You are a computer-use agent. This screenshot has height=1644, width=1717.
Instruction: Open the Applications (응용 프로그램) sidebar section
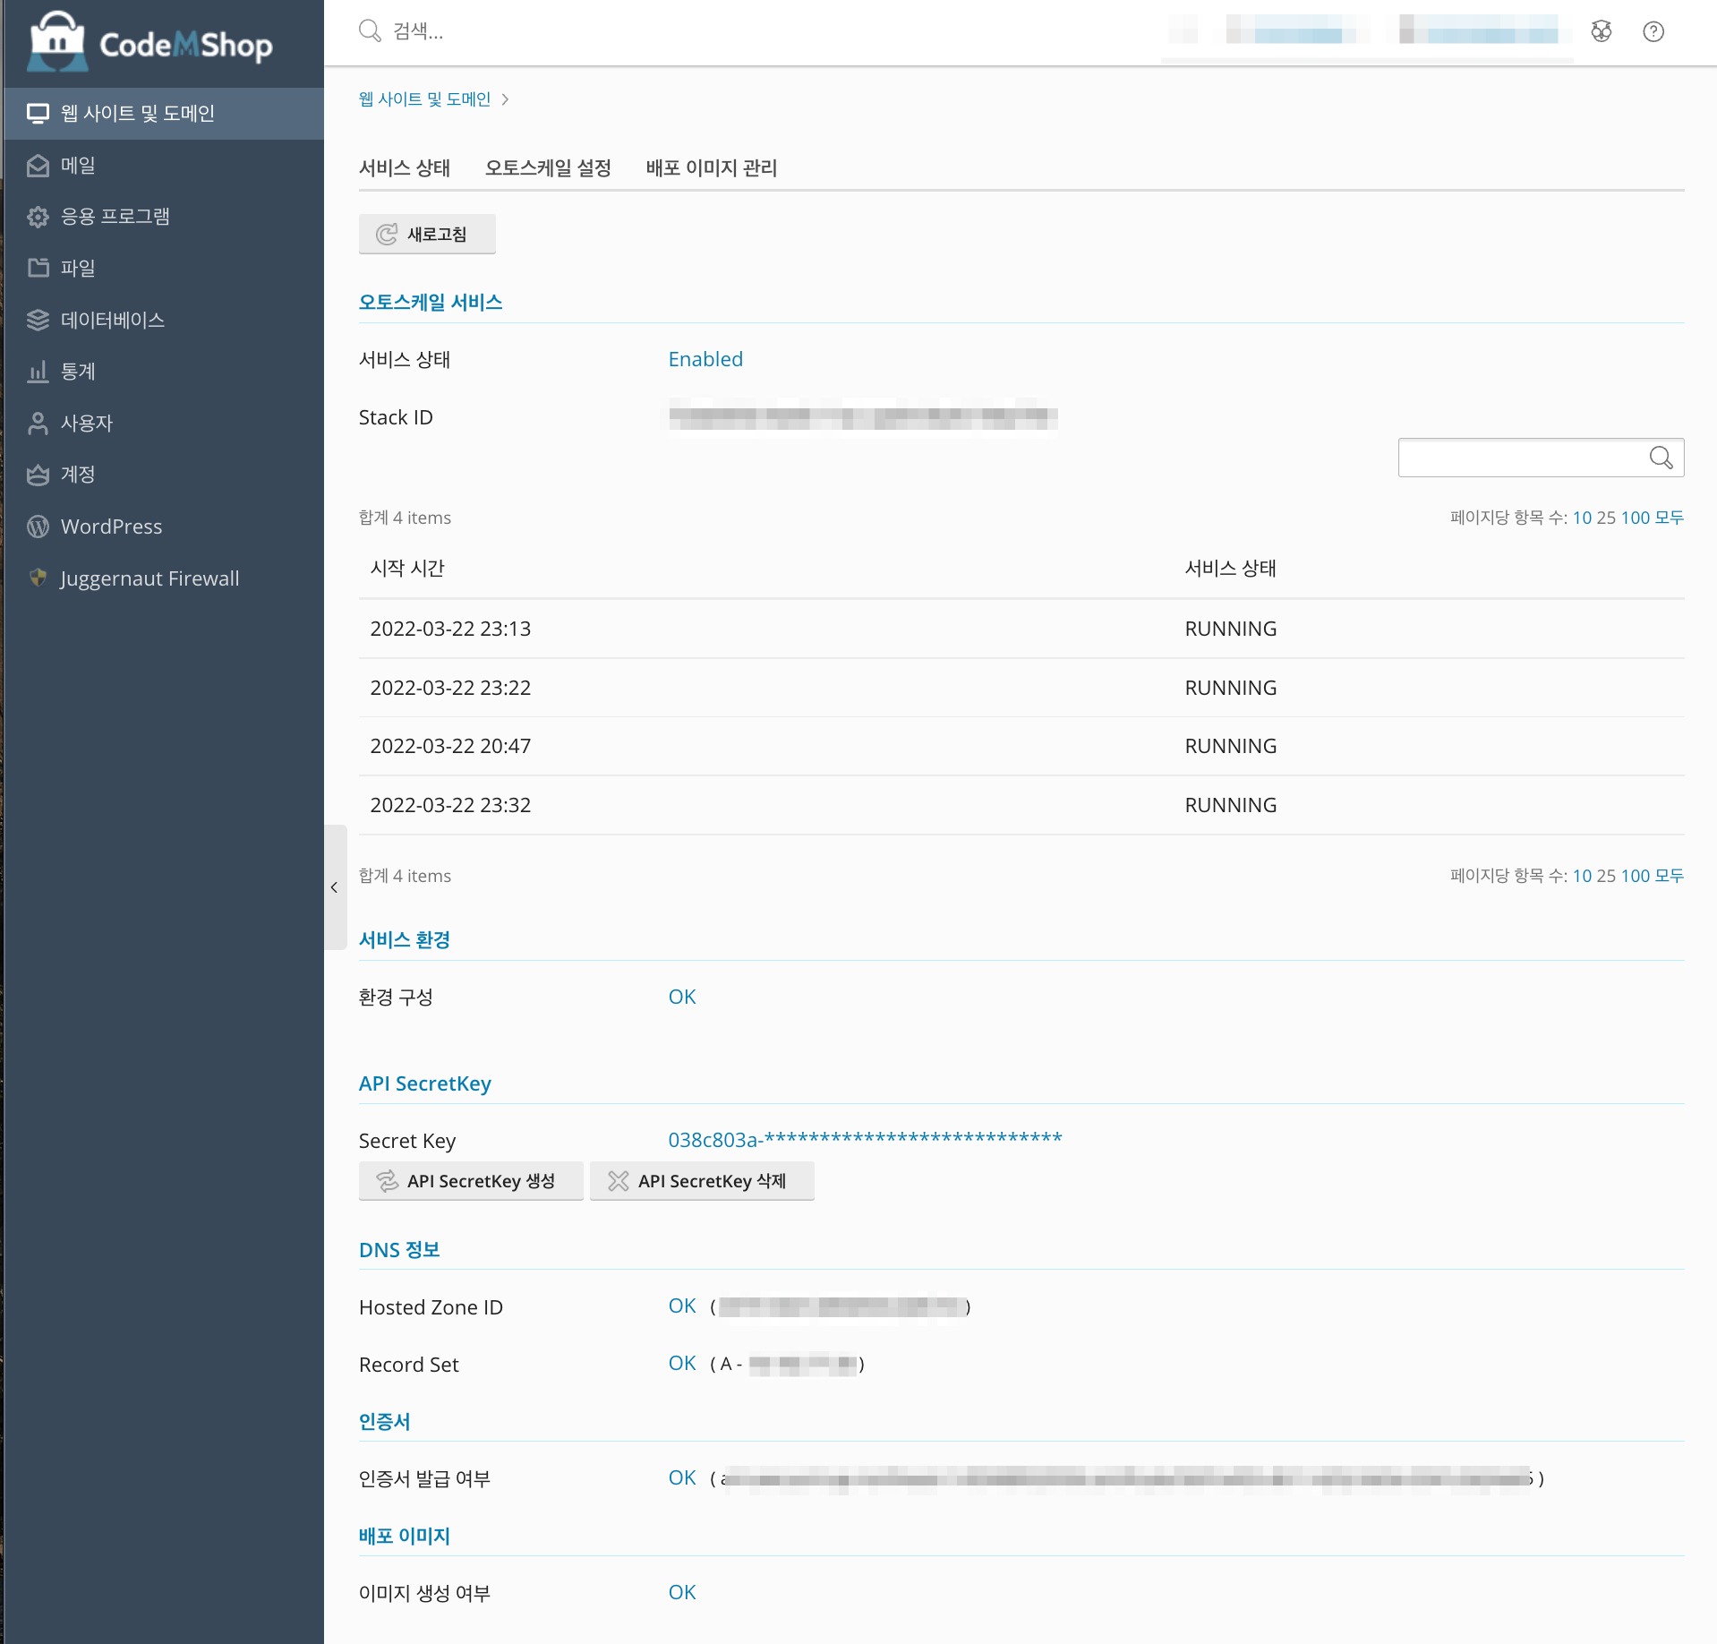115,217
